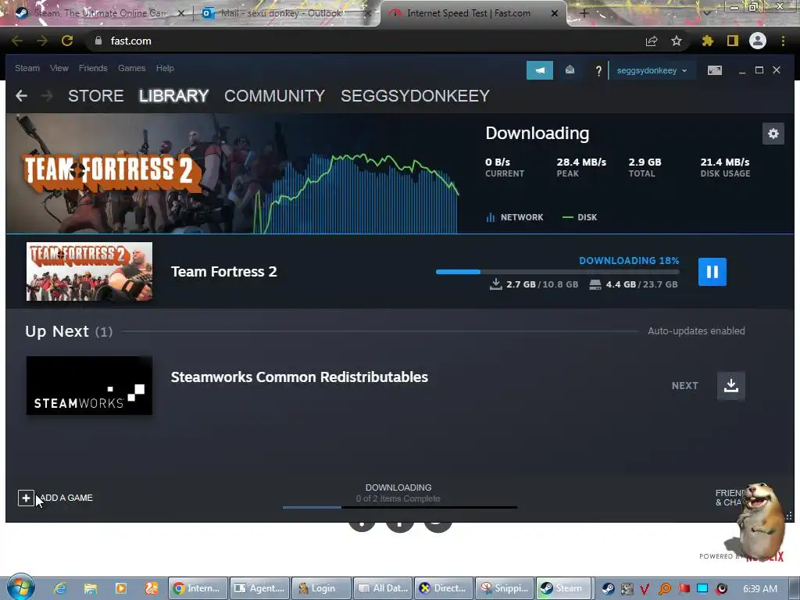Click the NETWORK graph legend
The image size is (800, 600).
(514, 217)
